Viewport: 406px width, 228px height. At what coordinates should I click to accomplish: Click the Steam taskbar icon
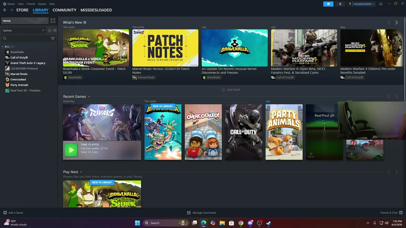[x=269, y=223]
